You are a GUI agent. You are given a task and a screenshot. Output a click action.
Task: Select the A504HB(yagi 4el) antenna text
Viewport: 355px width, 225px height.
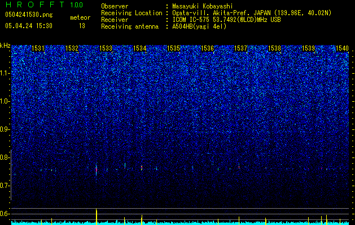[x=199, y=26]
